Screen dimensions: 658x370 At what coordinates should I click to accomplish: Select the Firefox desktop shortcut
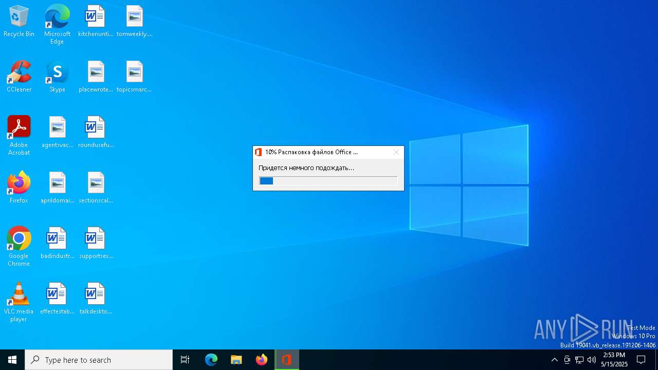[x=19, y=188]
